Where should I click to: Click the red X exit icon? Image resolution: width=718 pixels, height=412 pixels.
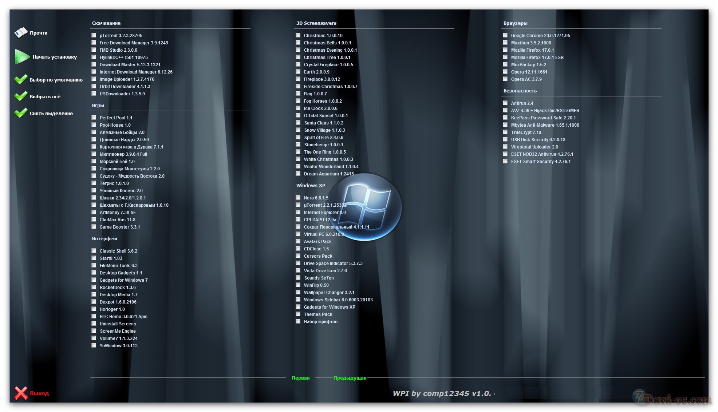click(x=21, y=393)
